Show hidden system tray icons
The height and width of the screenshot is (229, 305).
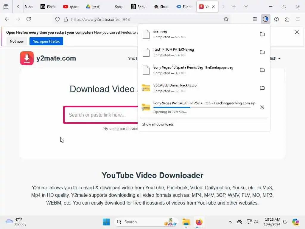click(230, 222)
